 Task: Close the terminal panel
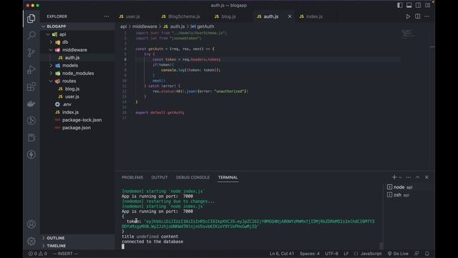click(x=427, y=177)
